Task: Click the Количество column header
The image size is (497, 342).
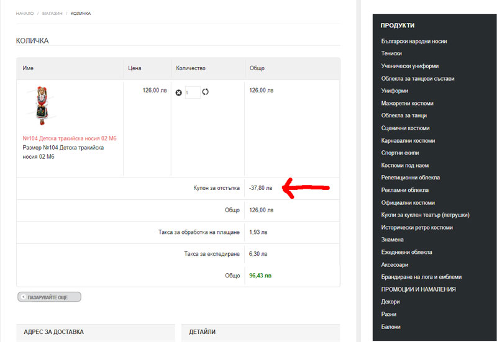Action: [x=191, y=68]
